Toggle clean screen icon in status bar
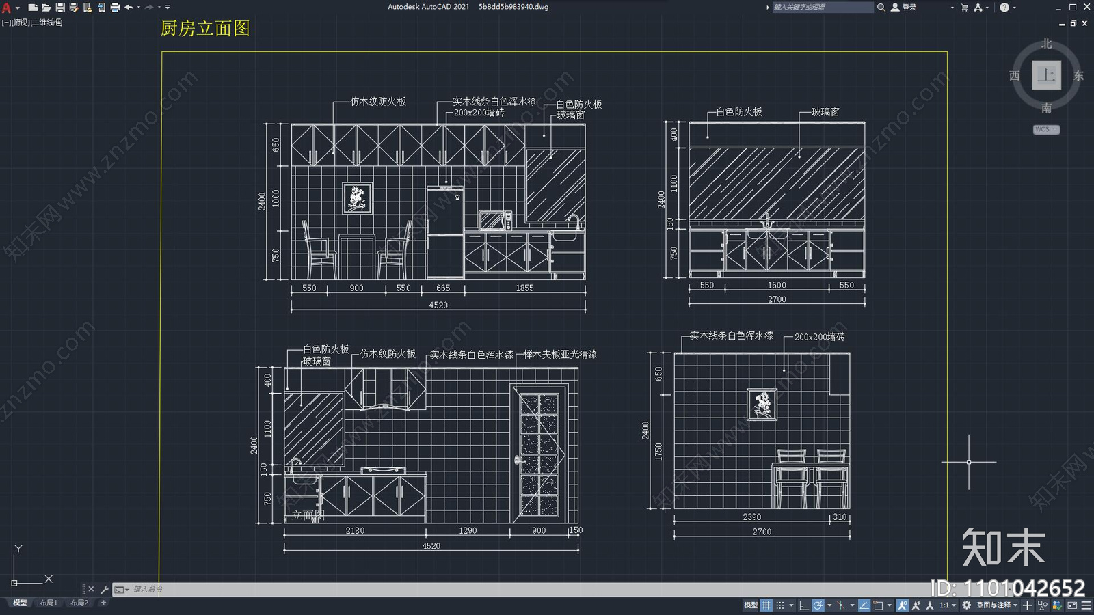Screen dimensions: 1094x615 point(1072,605)
